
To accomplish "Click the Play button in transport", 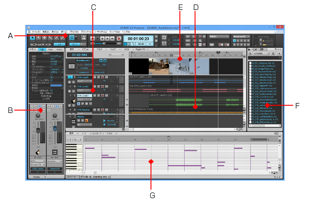I will point(103,38).
